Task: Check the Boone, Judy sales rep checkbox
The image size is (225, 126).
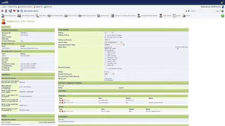Action: [105, 52]
